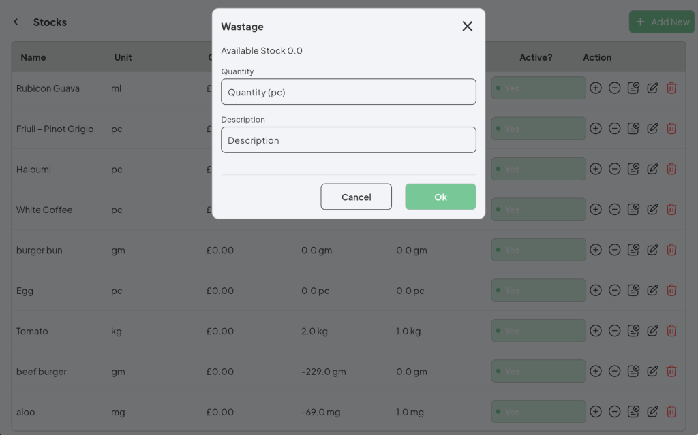Toggle the Active switch for burger bun
This screenshot has height=435, width=698.
tap(538, 250)
